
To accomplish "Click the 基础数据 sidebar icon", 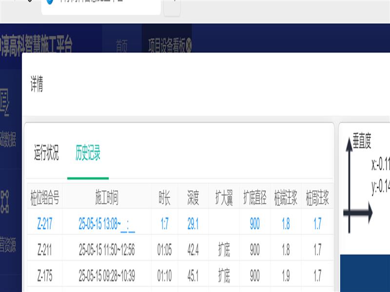I will [x=5, y=103].
